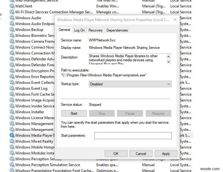Switch to the Recovery tab
This screenshot has height=172, width=223.
[96, 30]
